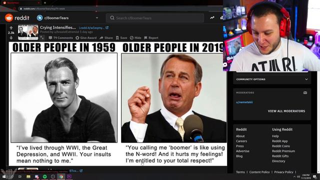Open the Popular trending arrow icon
320x180 pixels.
point(212,18)
